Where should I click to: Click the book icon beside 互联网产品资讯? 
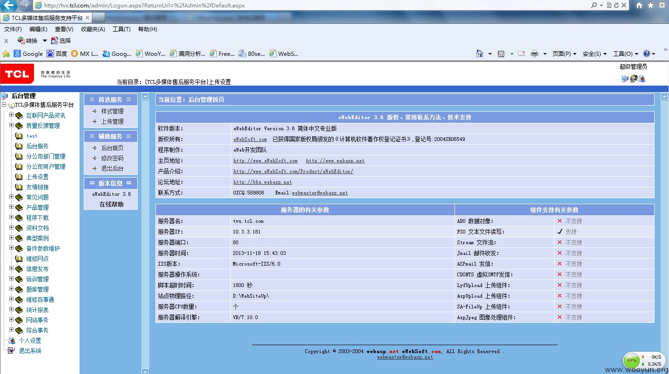(19, 115)
